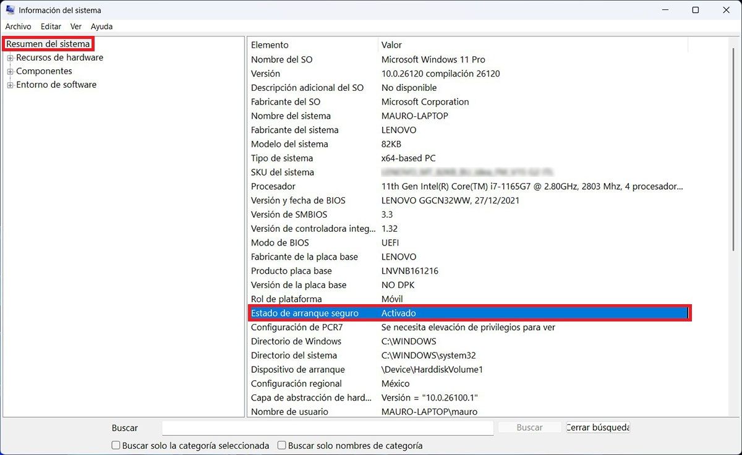This screenshot has height=455, width=742.
Task: Open the Editar menu
Action: click(x=51, y=27)
